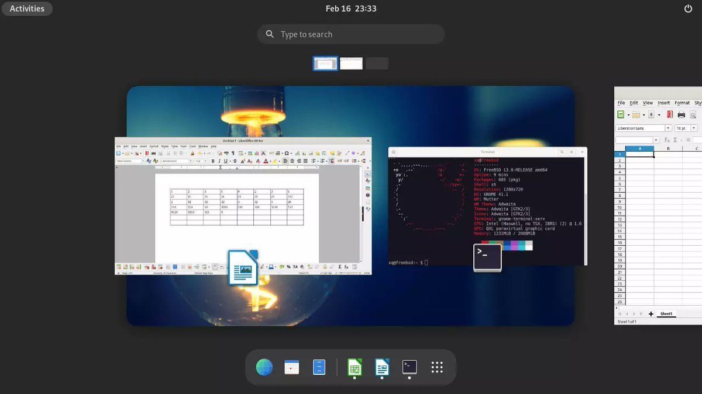Viewport: 702px width, 394px height.
Task: Open Styles deck in Writer sidebar
Action: (367, 180)
